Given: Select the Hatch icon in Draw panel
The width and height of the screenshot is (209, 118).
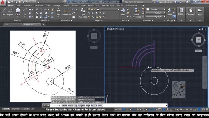Looking at the screenshot, I should pos(30,17).
